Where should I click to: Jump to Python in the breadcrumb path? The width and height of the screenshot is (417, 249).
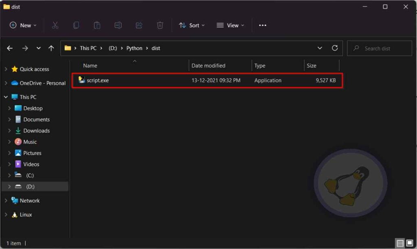coord(134,48)
